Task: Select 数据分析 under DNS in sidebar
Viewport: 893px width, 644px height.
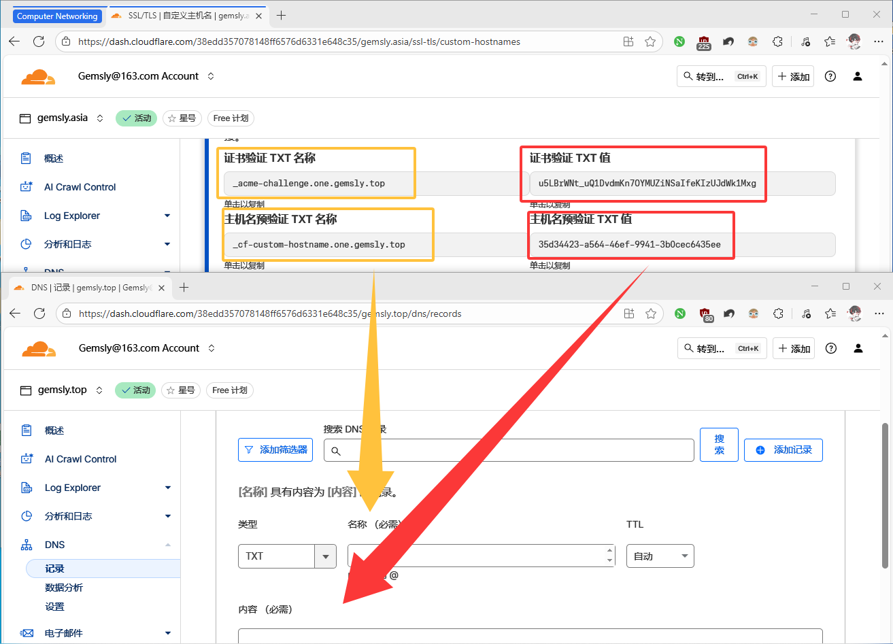Action: pos(64,588)
